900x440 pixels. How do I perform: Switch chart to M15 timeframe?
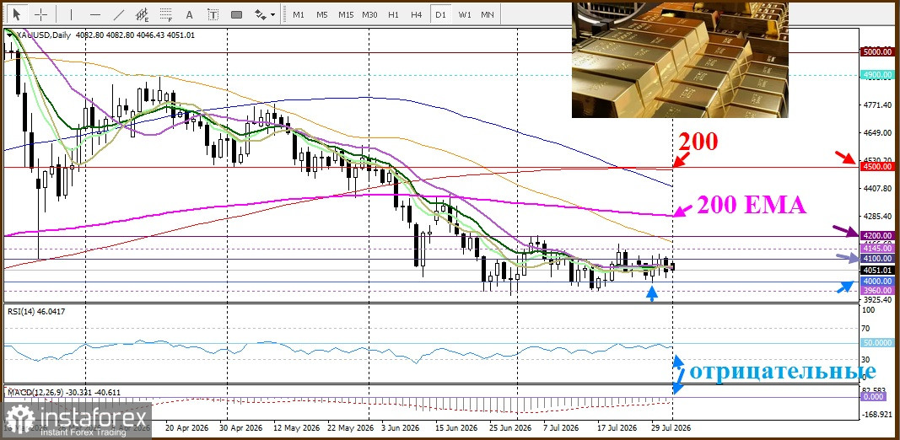coord(346,14)
